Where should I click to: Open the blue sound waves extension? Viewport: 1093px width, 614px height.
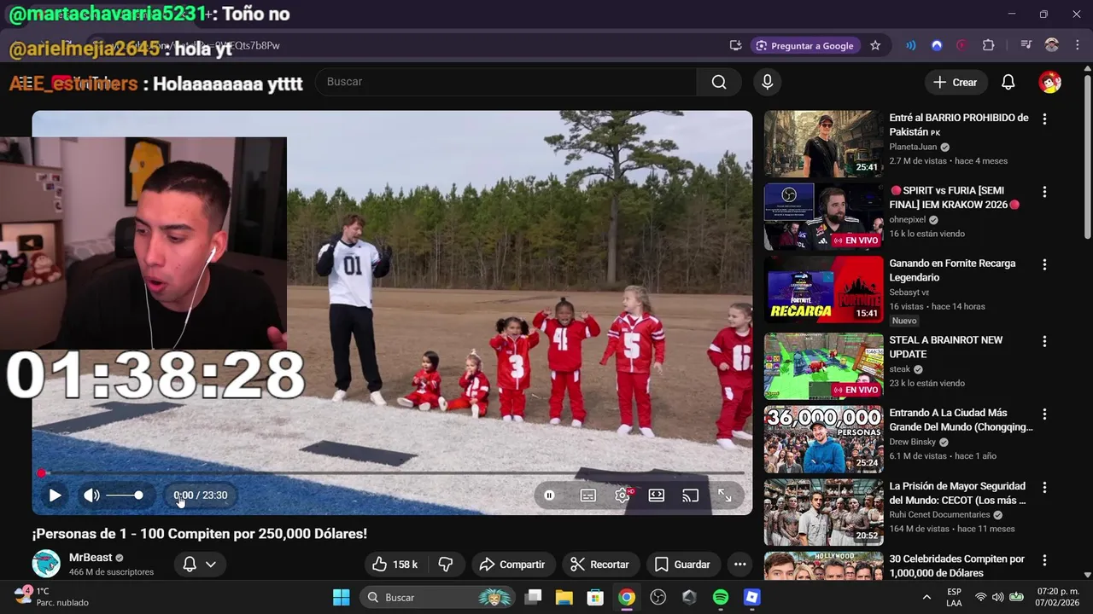[x=911, y=45]
